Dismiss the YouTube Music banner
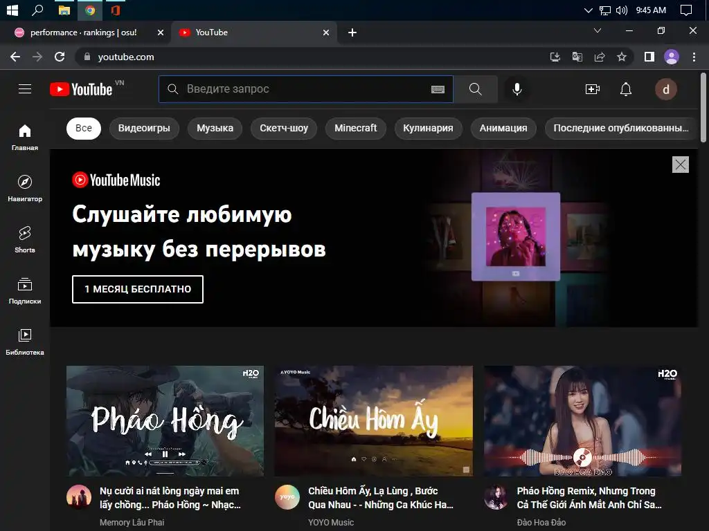Image resolution: width=709 pixels, height=531 pixels. pyautogui.click(x=680, y=165)
